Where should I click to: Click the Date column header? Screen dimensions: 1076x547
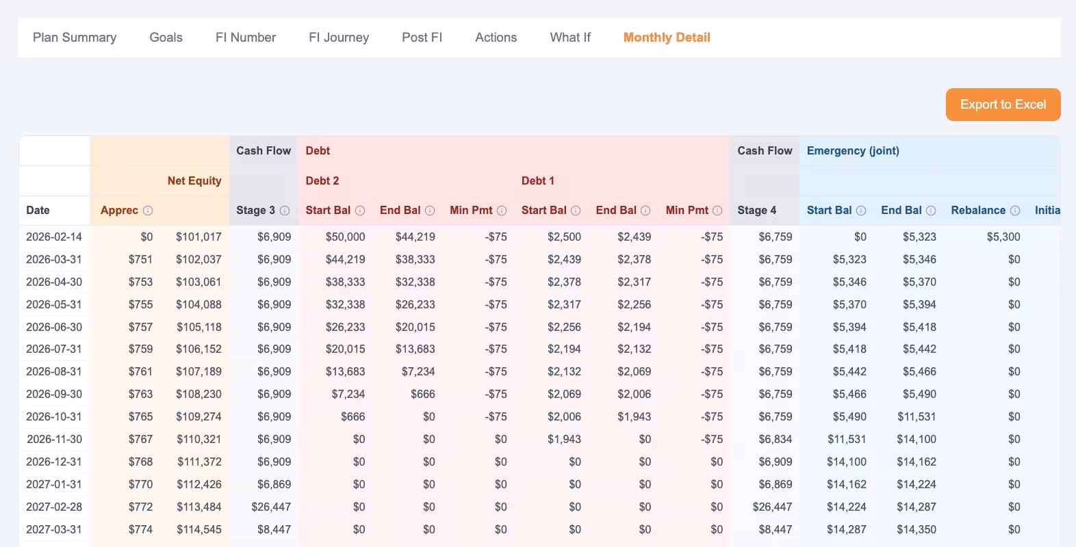pyautogui.click(x=38, y=211)
